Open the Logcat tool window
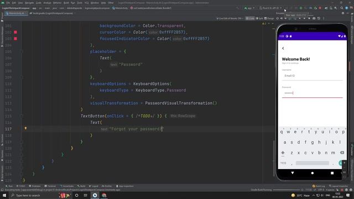This screenshot has height=199, width=354. 93,186
